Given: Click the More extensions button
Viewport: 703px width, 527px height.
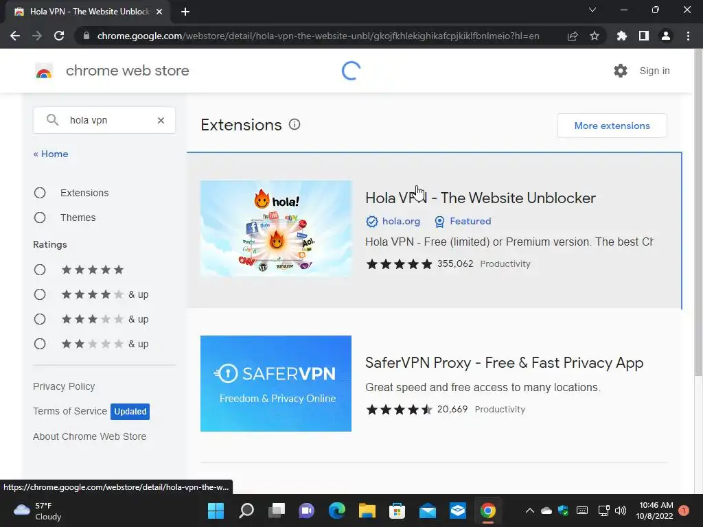Looking at the screenshot, I should (612, 126).
